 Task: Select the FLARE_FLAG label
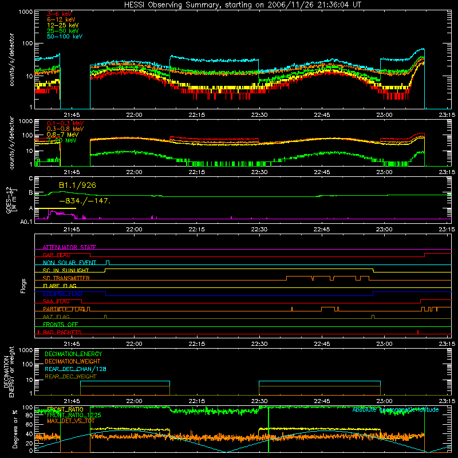(x=60, y=286)
